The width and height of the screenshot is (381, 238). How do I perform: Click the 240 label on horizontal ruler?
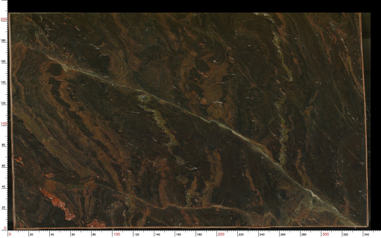pos(262,235)
